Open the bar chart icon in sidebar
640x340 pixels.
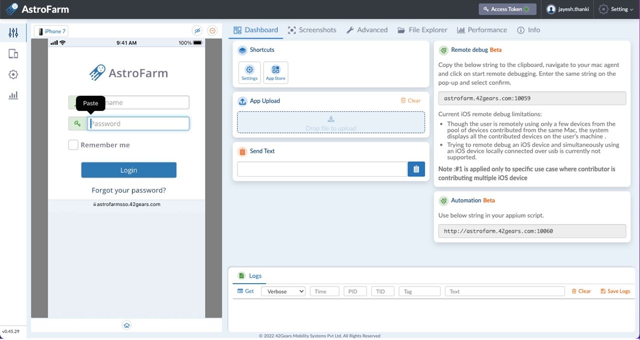point(13,95)
